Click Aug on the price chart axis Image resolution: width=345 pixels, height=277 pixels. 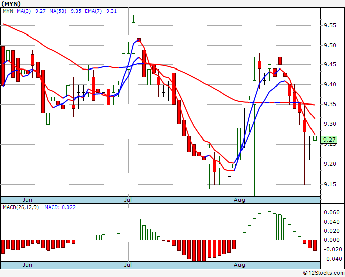[x=239, y=200]
